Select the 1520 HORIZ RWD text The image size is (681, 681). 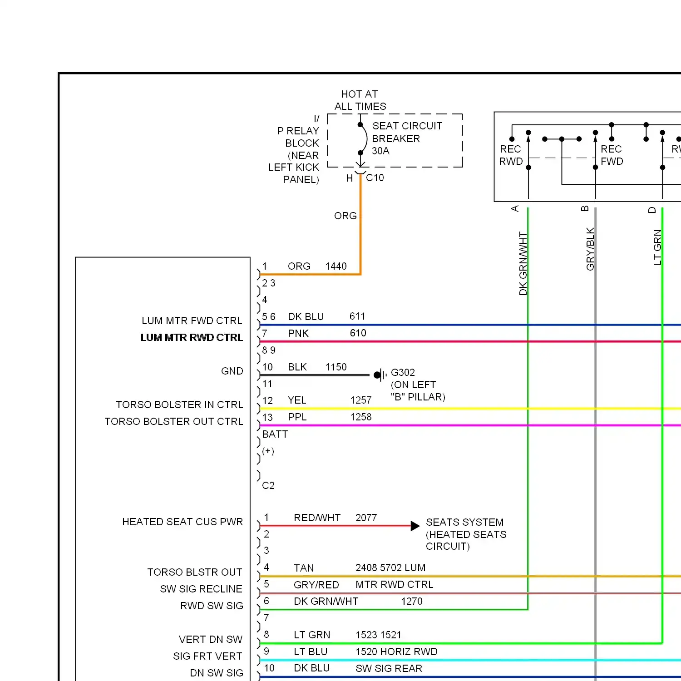(396, 652)
